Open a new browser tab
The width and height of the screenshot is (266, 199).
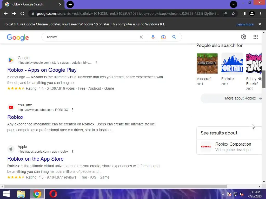[70, 4]
